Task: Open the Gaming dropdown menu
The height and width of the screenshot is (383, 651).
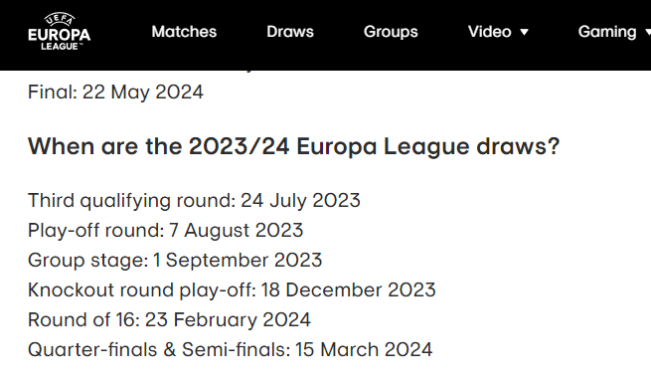Action: (614, 32)
